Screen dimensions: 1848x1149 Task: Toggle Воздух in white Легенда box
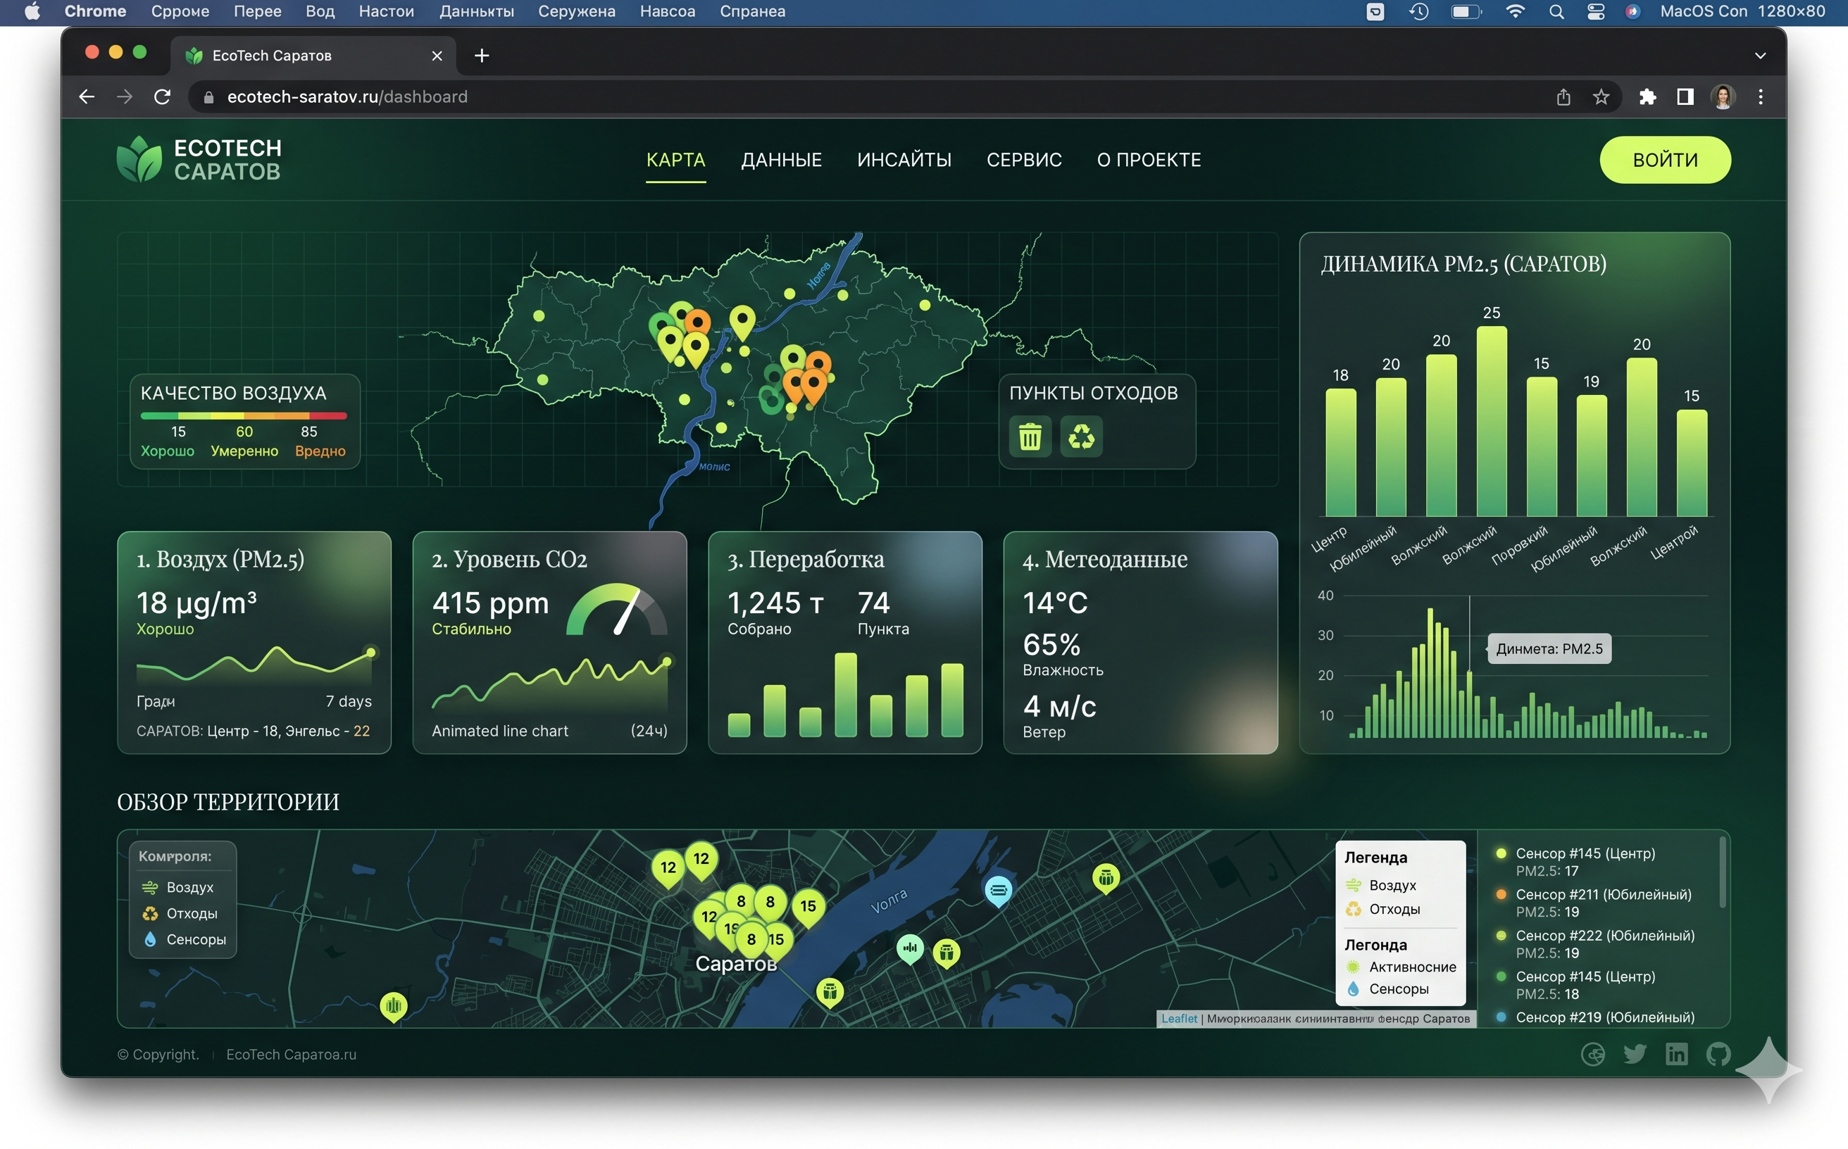1380,885
